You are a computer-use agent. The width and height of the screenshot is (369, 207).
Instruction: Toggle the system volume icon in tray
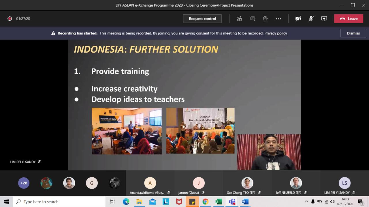tap(332, 202)
